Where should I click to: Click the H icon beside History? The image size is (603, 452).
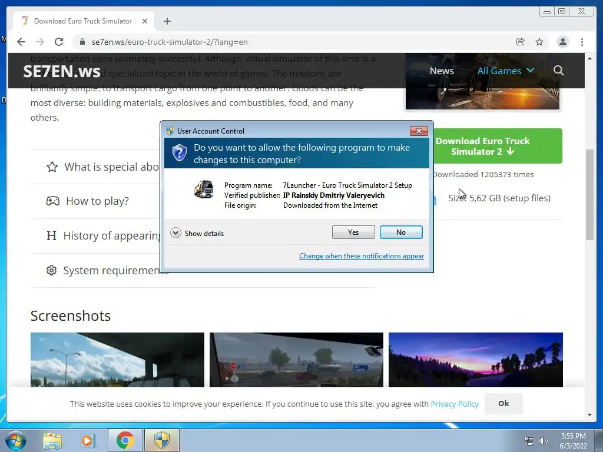point(51,235)
